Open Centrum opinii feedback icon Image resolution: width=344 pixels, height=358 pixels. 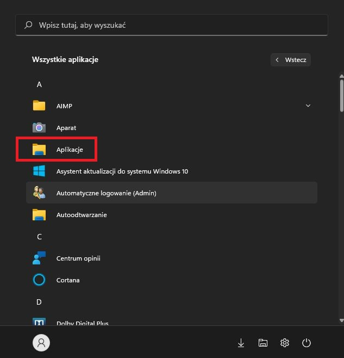39,258
